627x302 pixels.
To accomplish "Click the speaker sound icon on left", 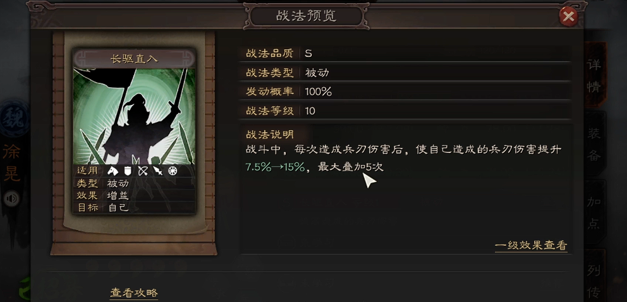I will [x=11, y=198].
